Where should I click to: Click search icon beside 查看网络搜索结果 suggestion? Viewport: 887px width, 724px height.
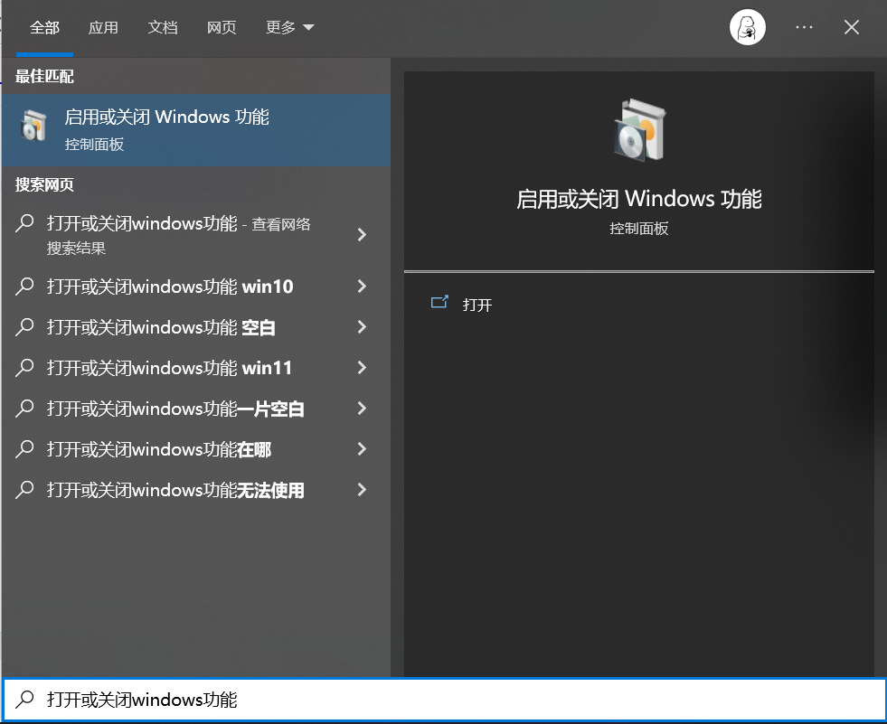24,223
